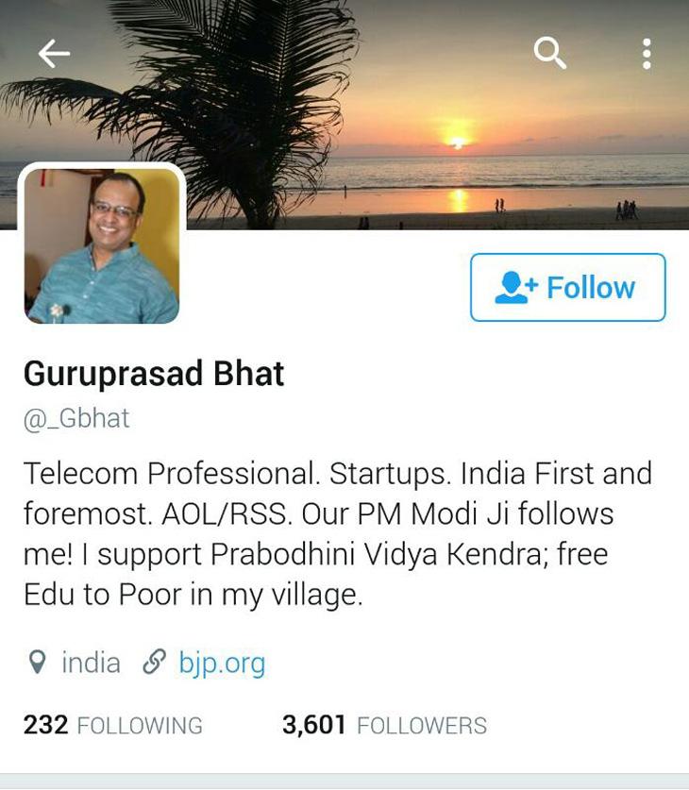This screenshot has height=790, width=689.
Task: Open the three-dot overflow menu
Action: pyautogui.click(x=647, y=54)
